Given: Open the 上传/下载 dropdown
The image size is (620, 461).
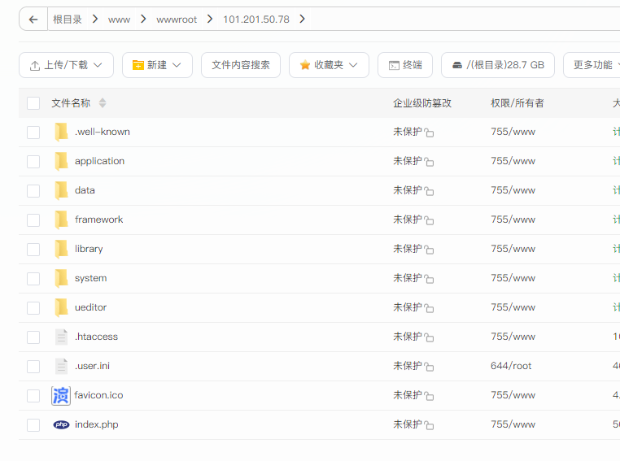Looking at the screenshot, I should point(66,65).
